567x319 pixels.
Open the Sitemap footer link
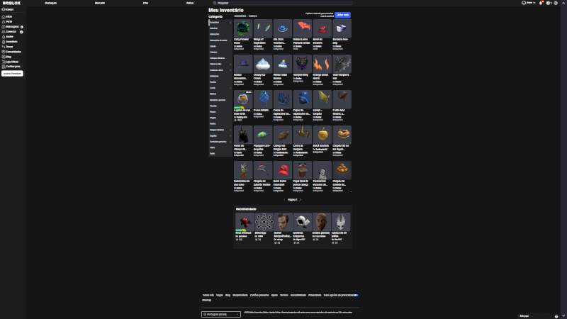(x=206, y=300)
